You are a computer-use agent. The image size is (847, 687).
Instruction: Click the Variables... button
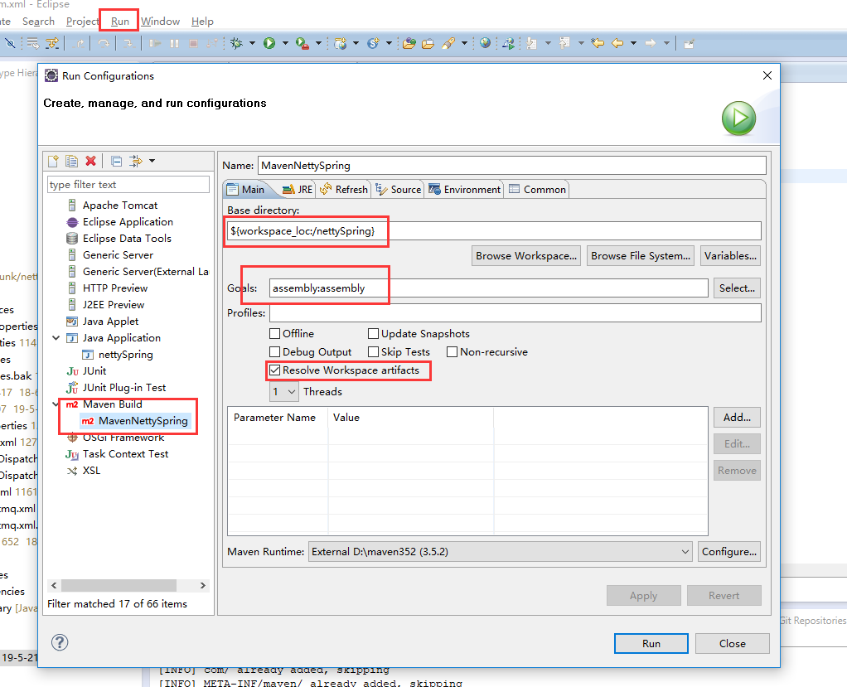[x=730, y=256]
